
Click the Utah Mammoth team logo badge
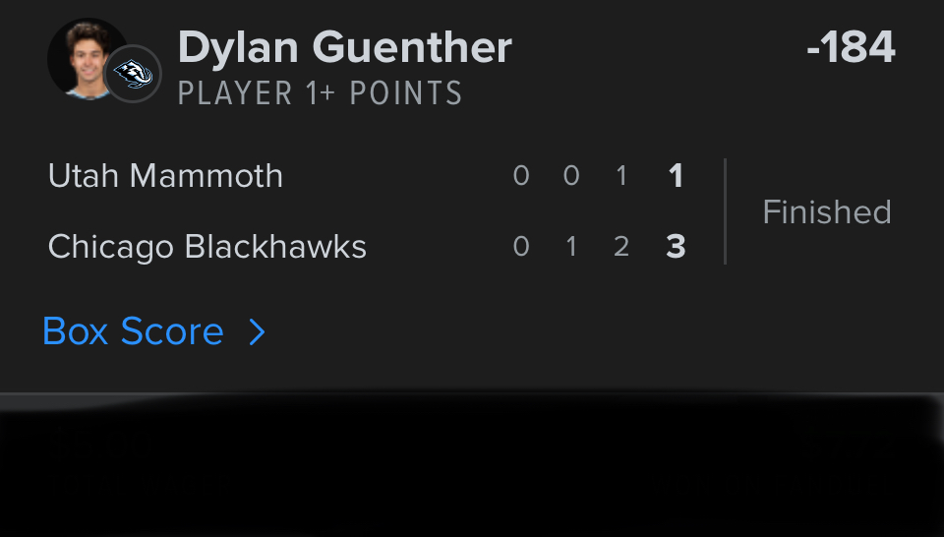[133, 73]
